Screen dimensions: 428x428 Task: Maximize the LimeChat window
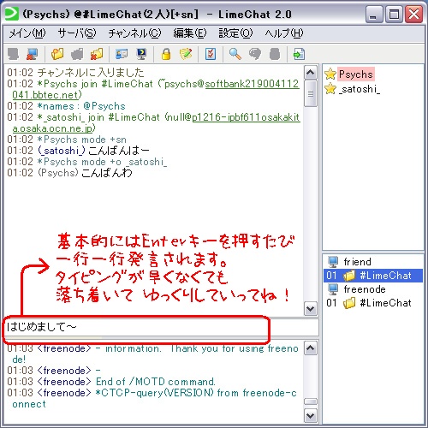394,15
